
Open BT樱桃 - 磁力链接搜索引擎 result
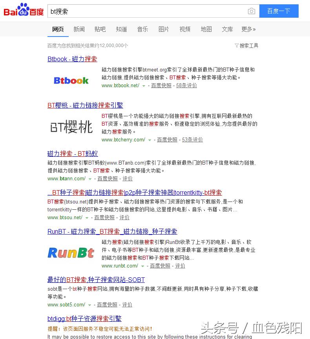85,105
